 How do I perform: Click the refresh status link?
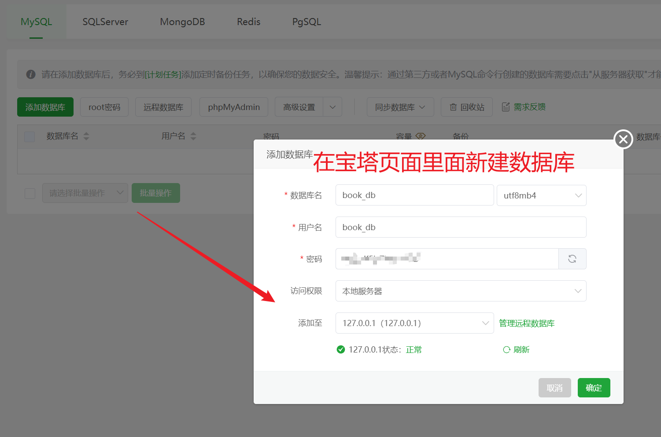521,349
